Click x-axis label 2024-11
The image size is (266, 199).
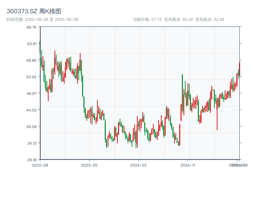(188, 165)
